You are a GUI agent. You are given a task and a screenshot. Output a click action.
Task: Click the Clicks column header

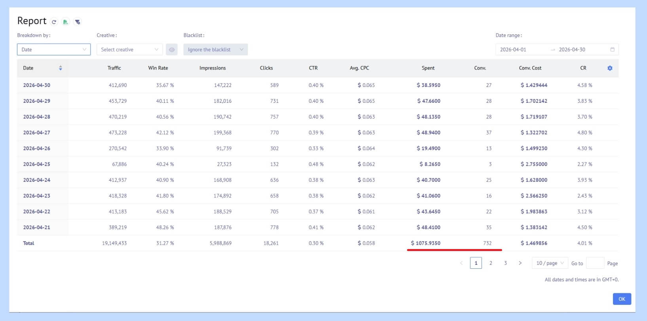coord(266,68)
